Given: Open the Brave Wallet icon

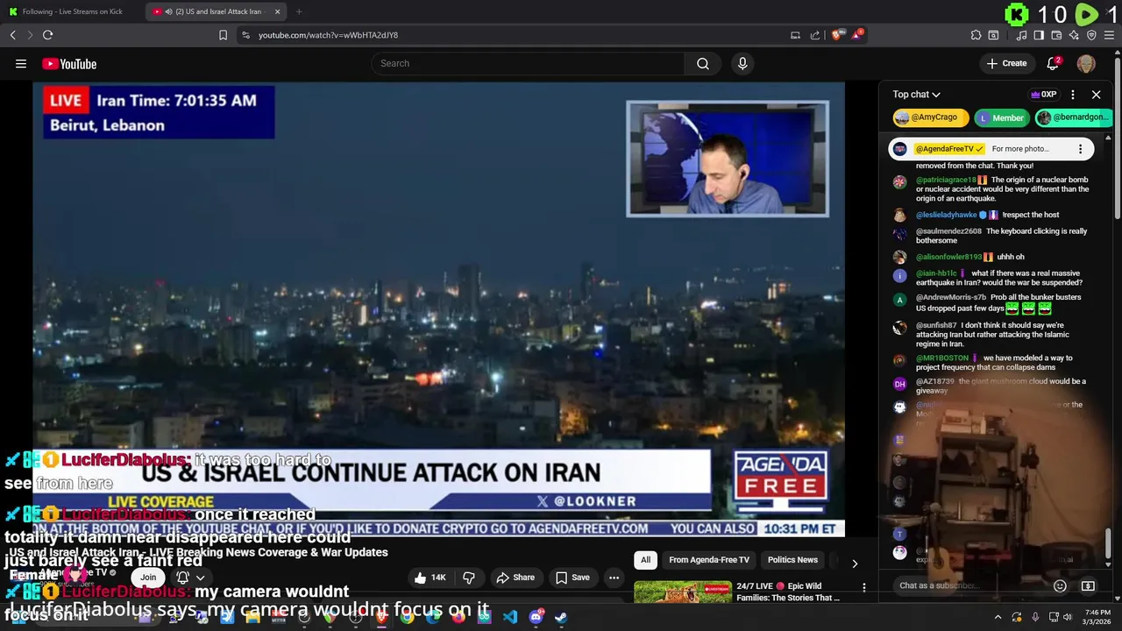Looking at the screenshot, I should [1056, 35].
